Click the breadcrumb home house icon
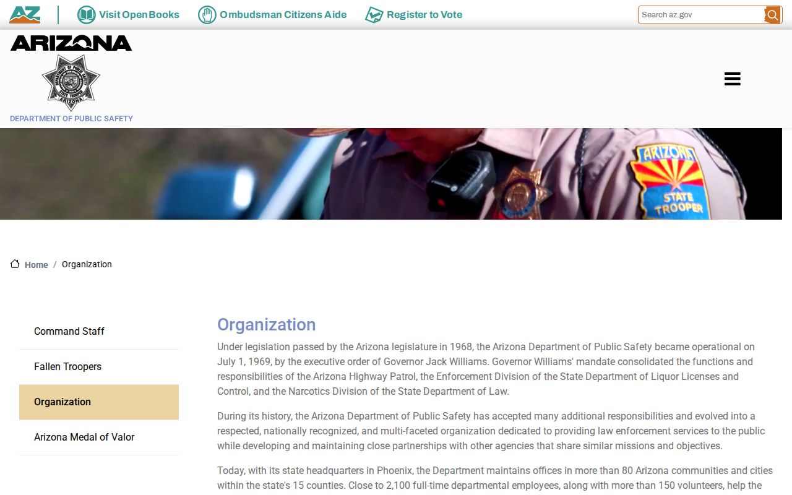The image size is (792, 495). click(x=15, y=264)
